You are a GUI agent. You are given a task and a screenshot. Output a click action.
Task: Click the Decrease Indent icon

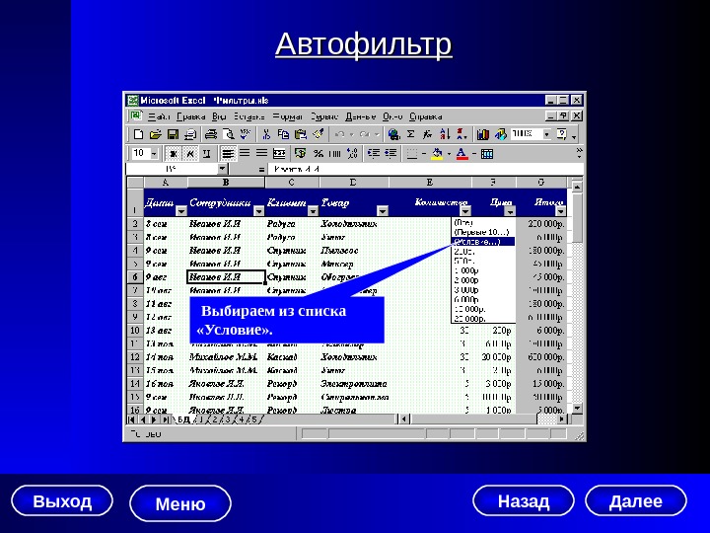[374, 154]
